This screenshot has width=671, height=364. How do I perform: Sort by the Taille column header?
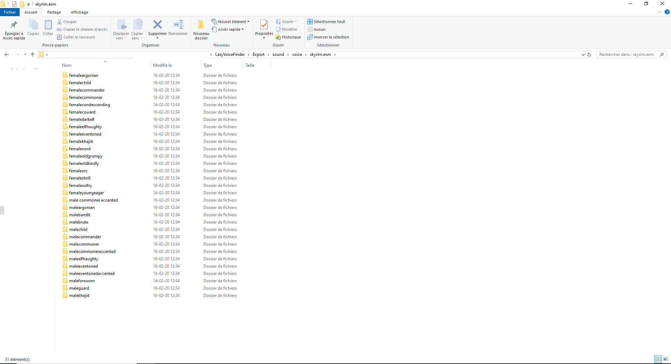click(x=250, y=65)
